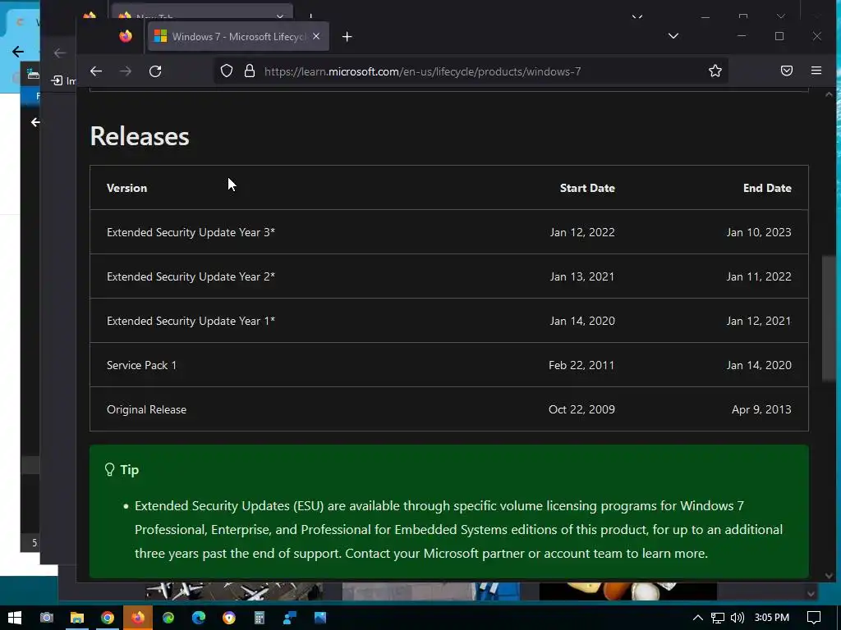Click the page scrollbar down arrow
This screenshot has height=630, width=841.
(829, 576)
